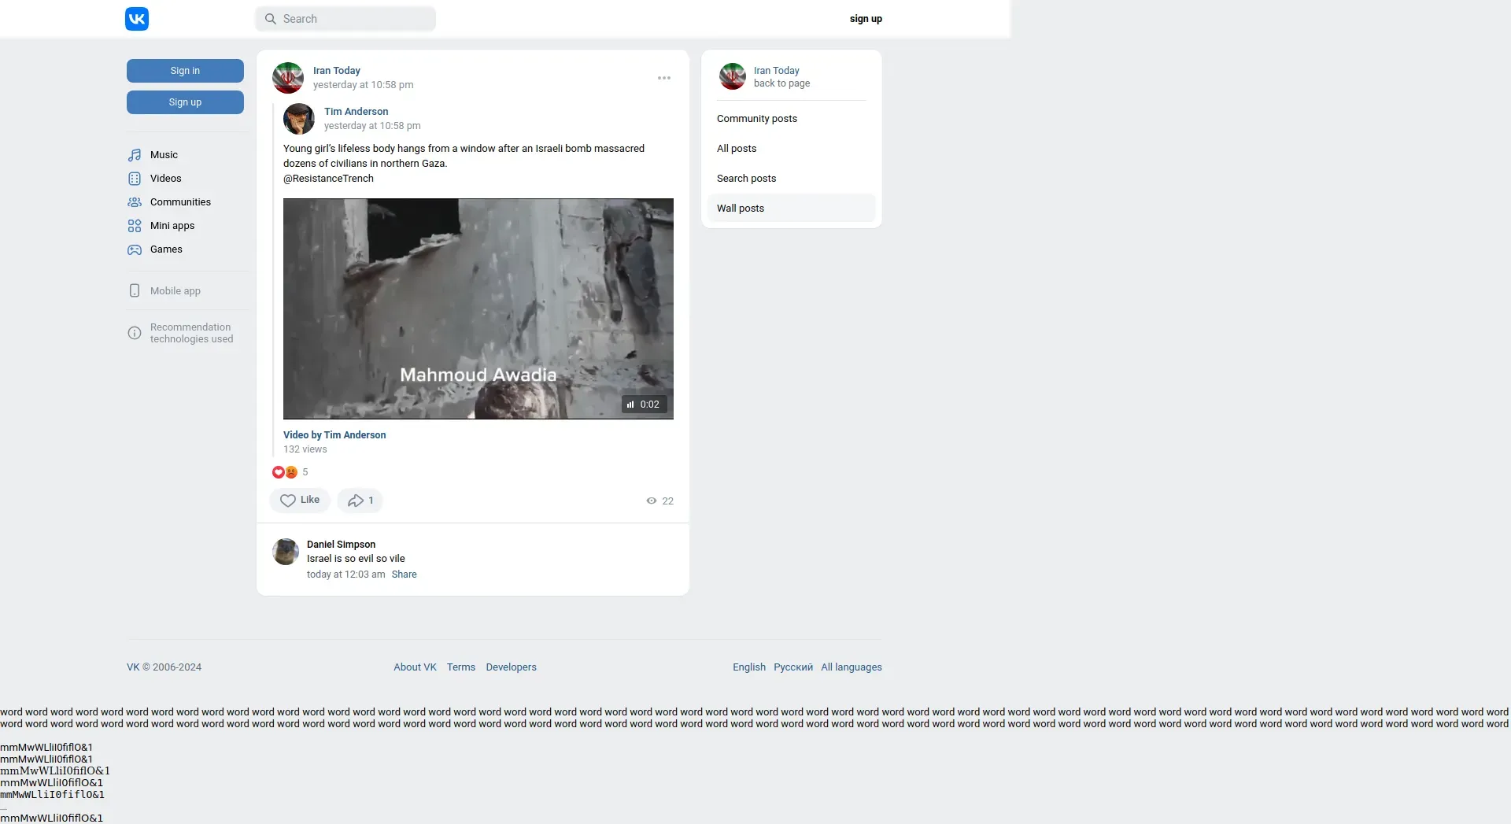Click the Mobile app phone icon

coord(135,291)
